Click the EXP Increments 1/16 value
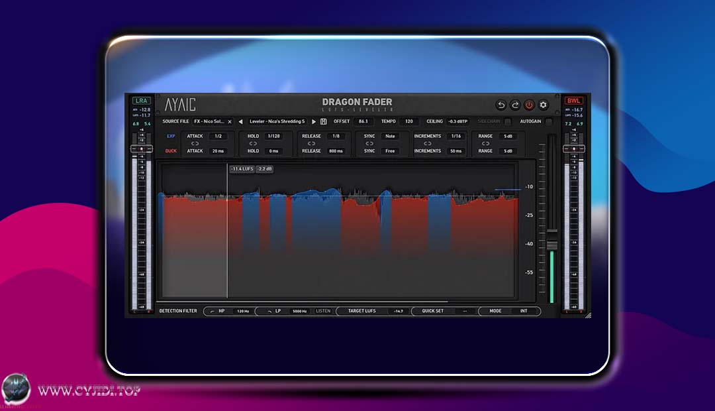 coord(456,136)
